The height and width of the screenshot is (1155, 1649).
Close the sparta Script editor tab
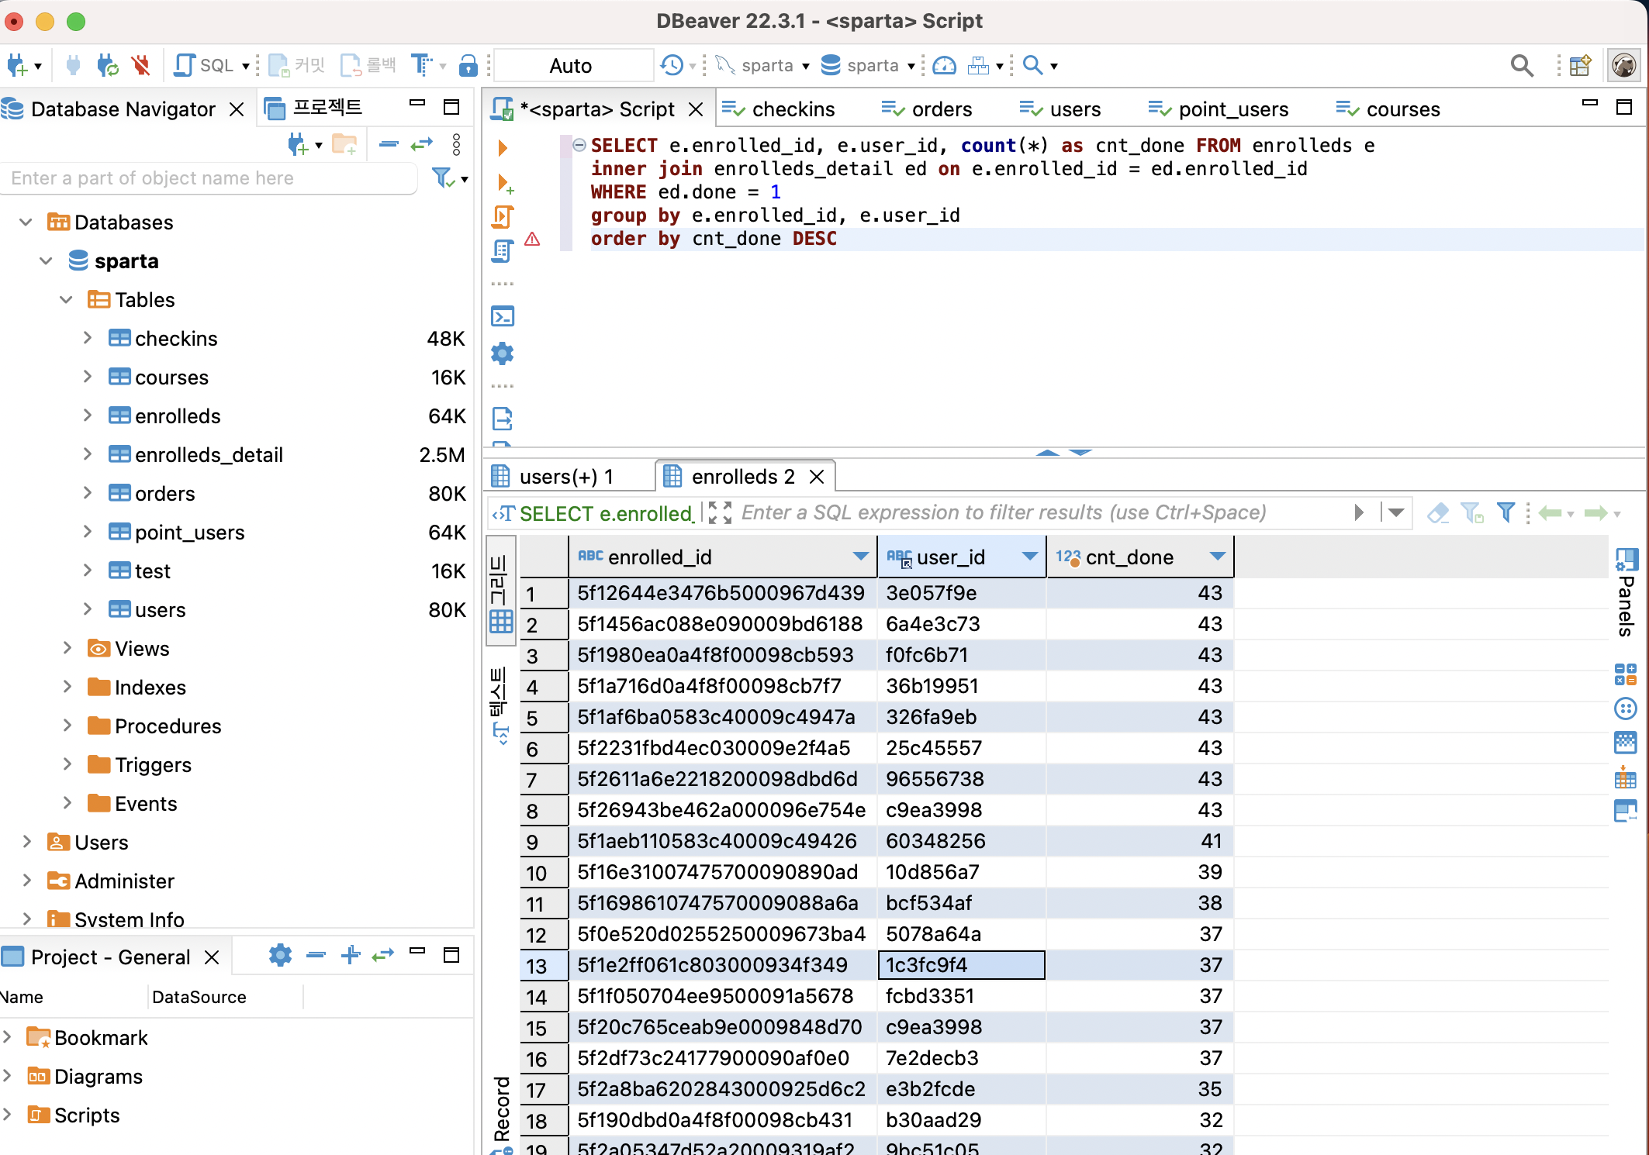pos(697,109)
